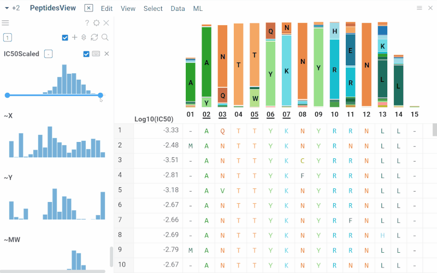Click the Log10(IC50) column header
437x273 pixels.
click(x=153, y=119)
